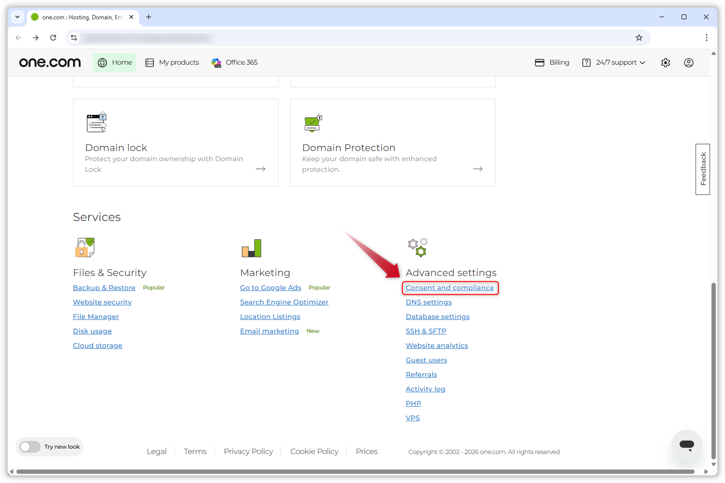
Task: Open the Feedback panel on right edge
Action: [702, 169]
